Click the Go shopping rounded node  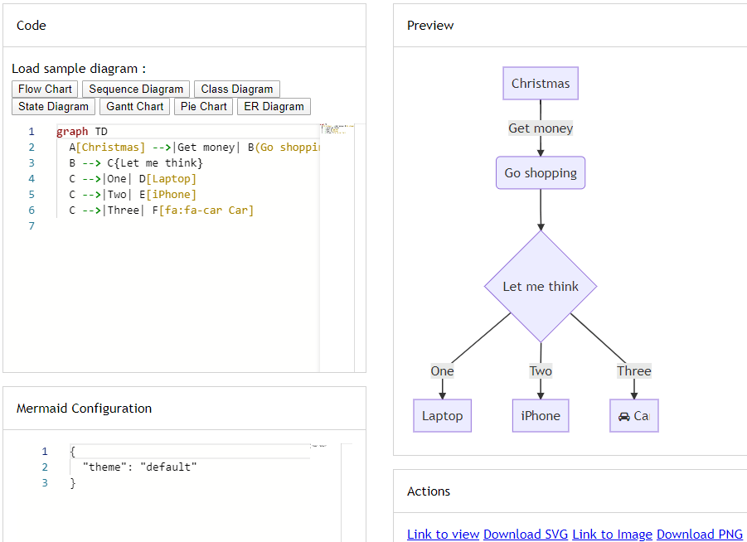541,173
